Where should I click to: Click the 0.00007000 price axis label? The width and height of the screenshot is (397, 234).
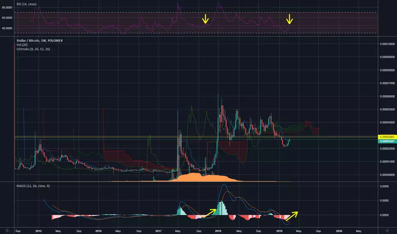coord(387,83)
